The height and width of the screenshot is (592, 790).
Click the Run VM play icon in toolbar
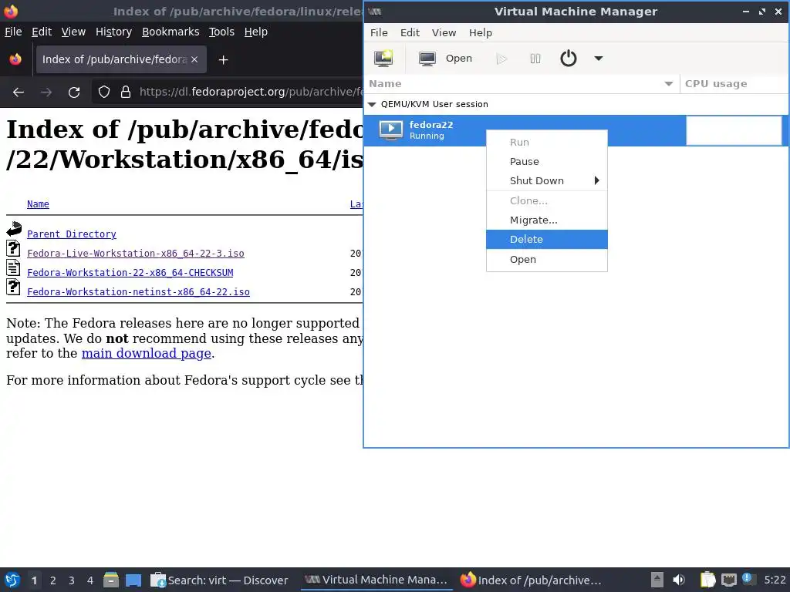[501, 59]
